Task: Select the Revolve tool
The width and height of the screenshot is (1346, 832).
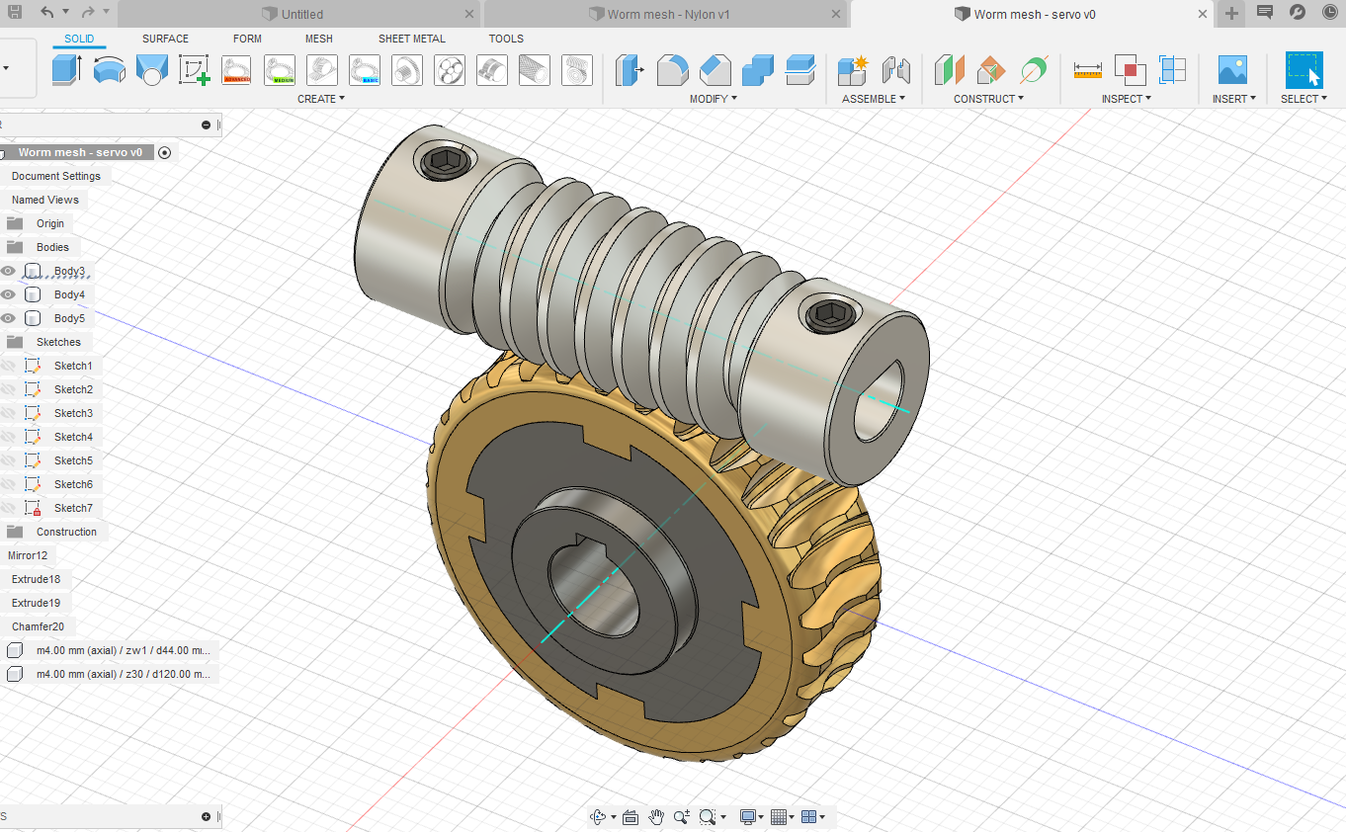Action: click(110, 70)
